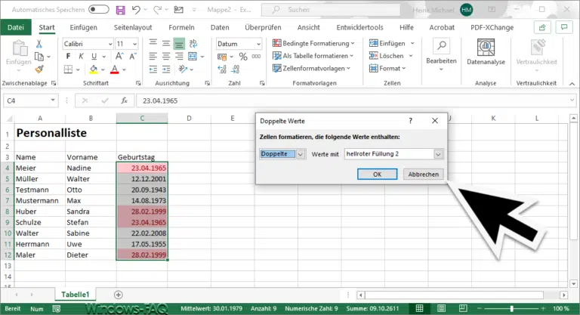
Task: Switch to the Seitenlayout tab
Action: 133,27
